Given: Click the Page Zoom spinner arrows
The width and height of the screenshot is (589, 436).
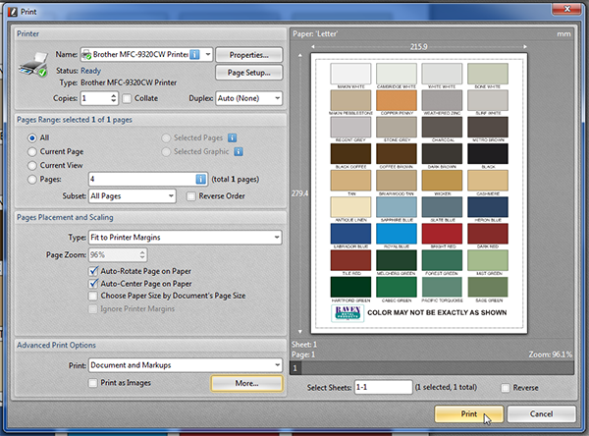Looking at the screenshot, I should [x=142, y=255].
